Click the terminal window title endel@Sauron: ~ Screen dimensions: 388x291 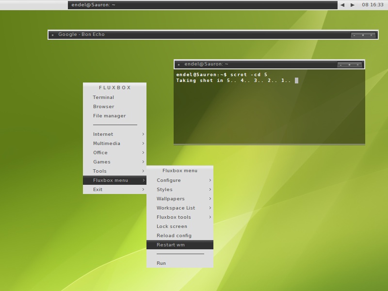(x=207, y=64)
